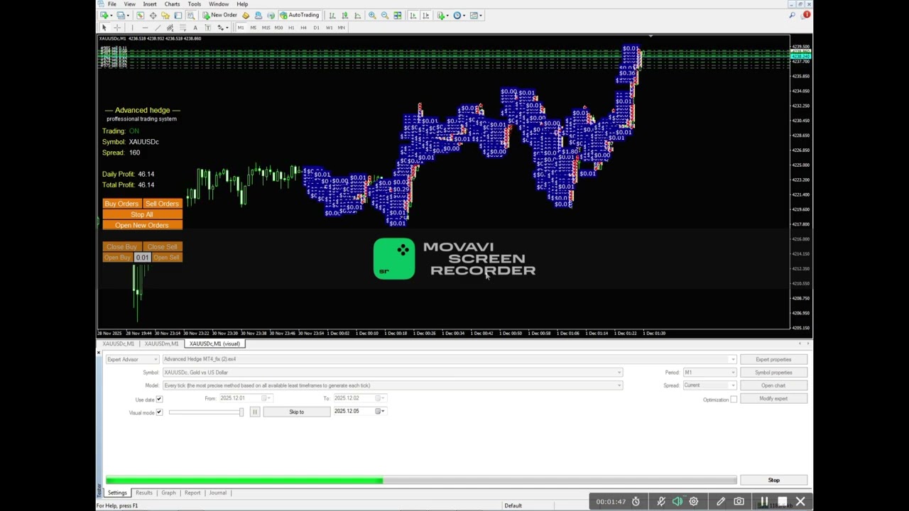Image resolution: width=909 pixels, height=511 pixels.
Task: Click the Symbol properties button
Action: 773,373
